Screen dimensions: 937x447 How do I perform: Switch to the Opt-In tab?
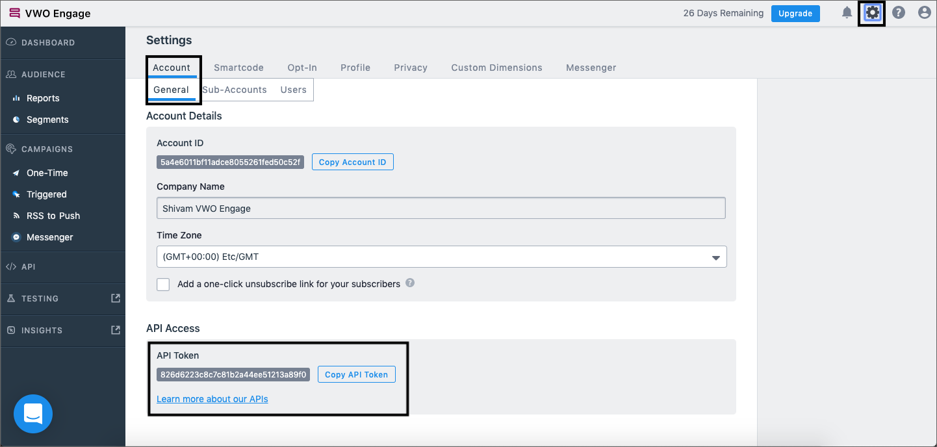(302, 68)
